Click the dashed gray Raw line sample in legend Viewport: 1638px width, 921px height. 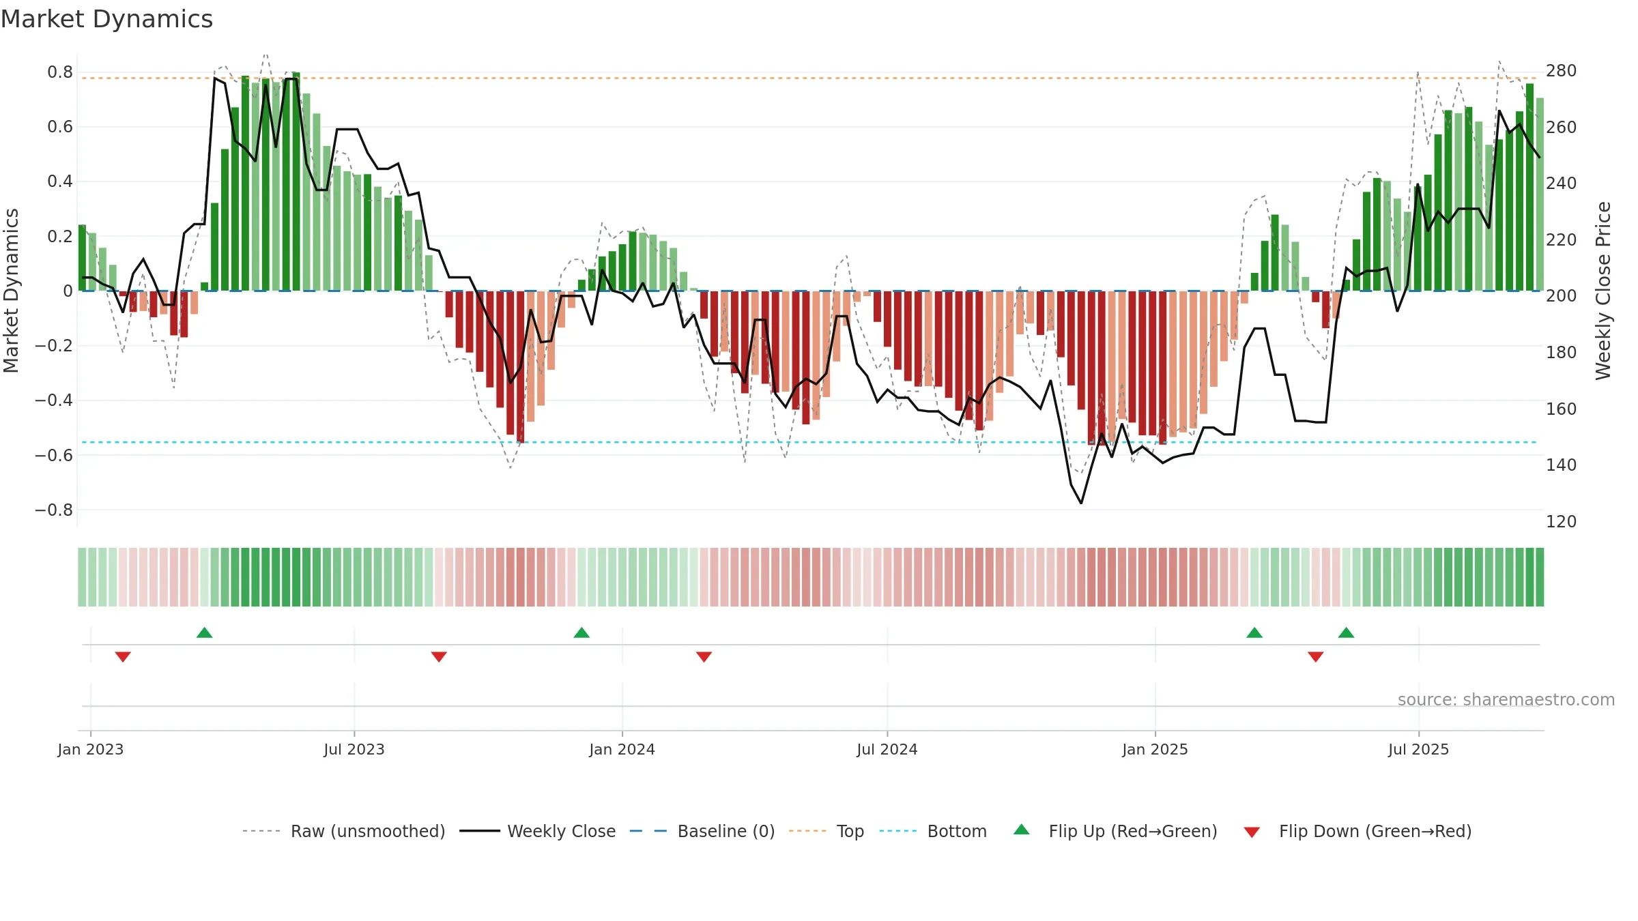[x=261, y=831]
